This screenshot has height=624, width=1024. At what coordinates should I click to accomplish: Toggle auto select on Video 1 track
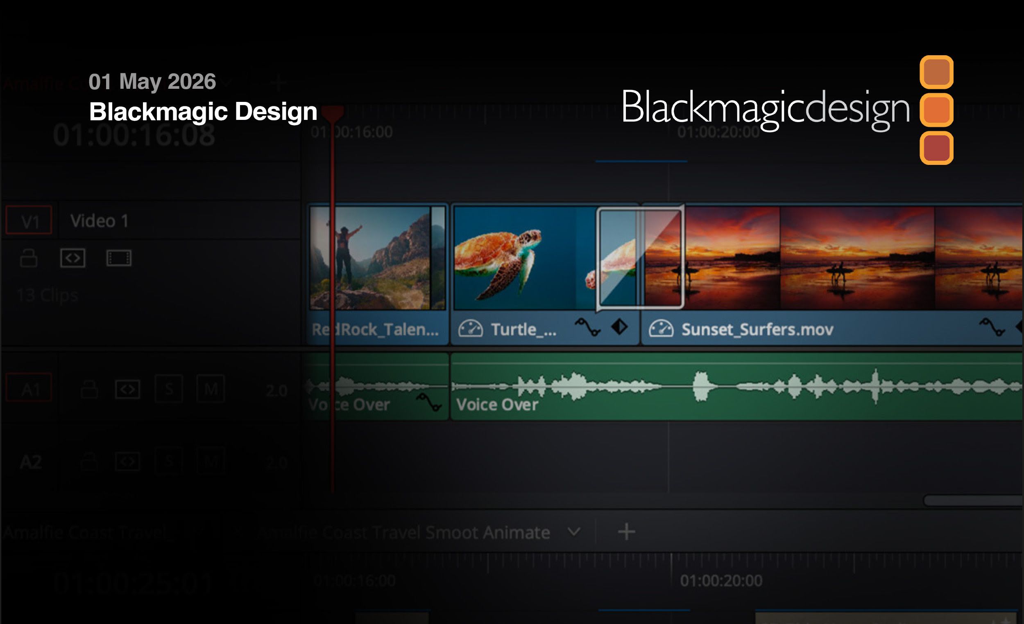(73, 258)
